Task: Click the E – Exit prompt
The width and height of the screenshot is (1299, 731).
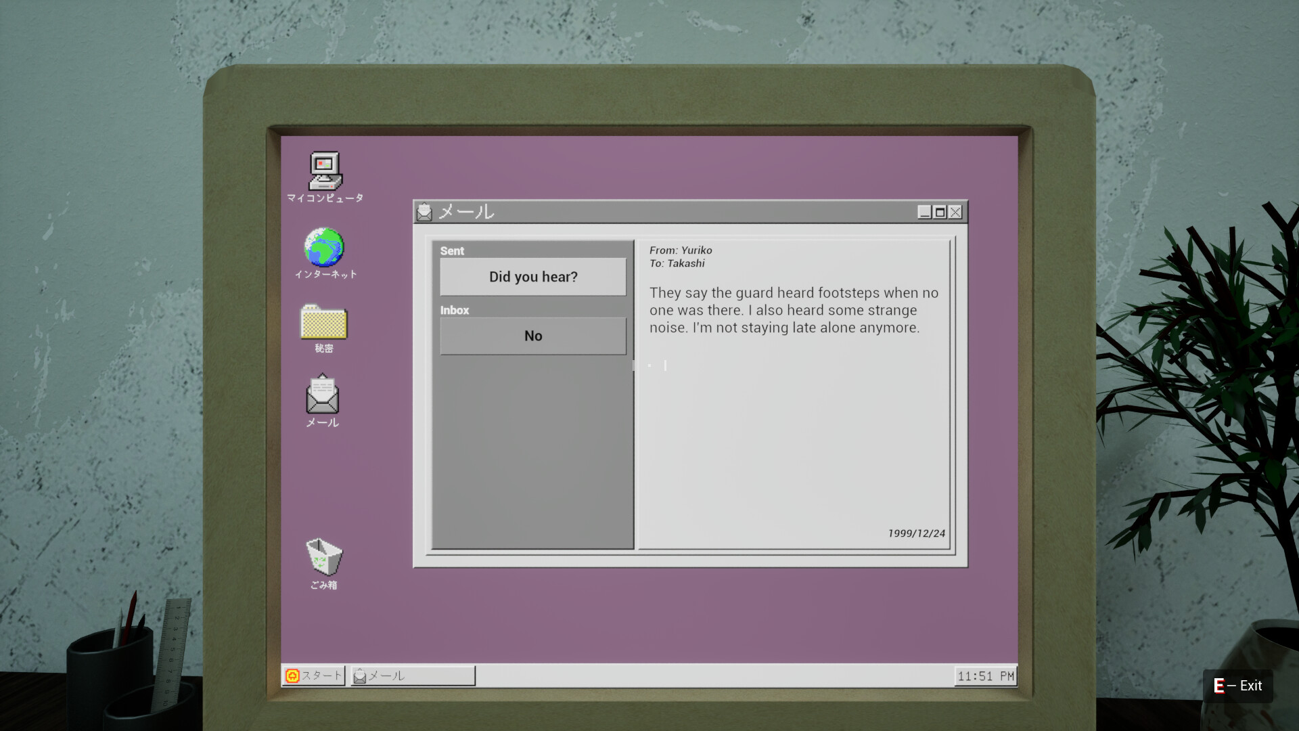Action: (1237, 686)
